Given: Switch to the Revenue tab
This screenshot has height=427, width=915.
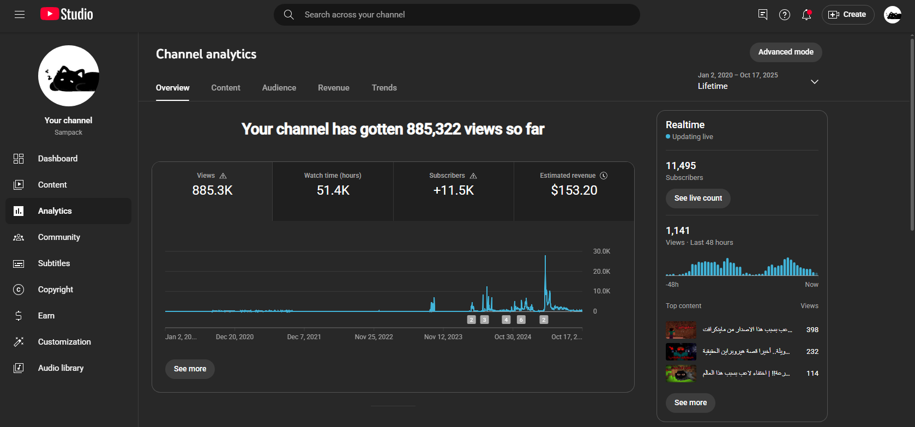Looking at the screenshot, I should coord(334,88).
